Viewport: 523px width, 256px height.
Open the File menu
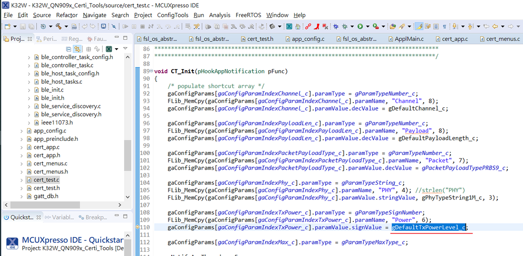8,15
